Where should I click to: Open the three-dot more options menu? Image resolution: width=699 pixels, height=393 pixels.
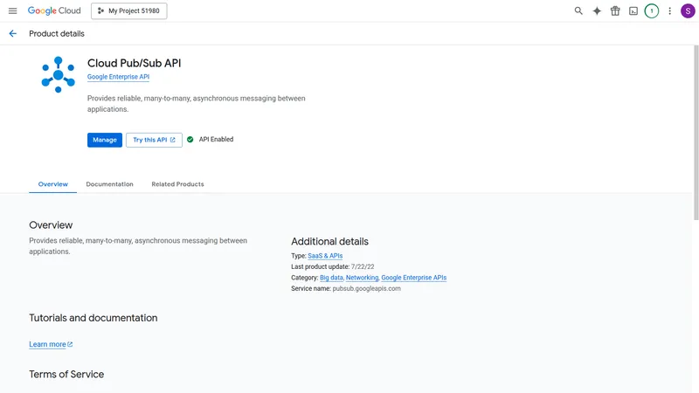669,10
